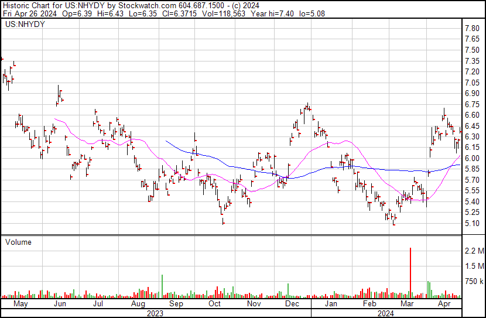Click the 7.80 price axis label

tap(472, 28)
